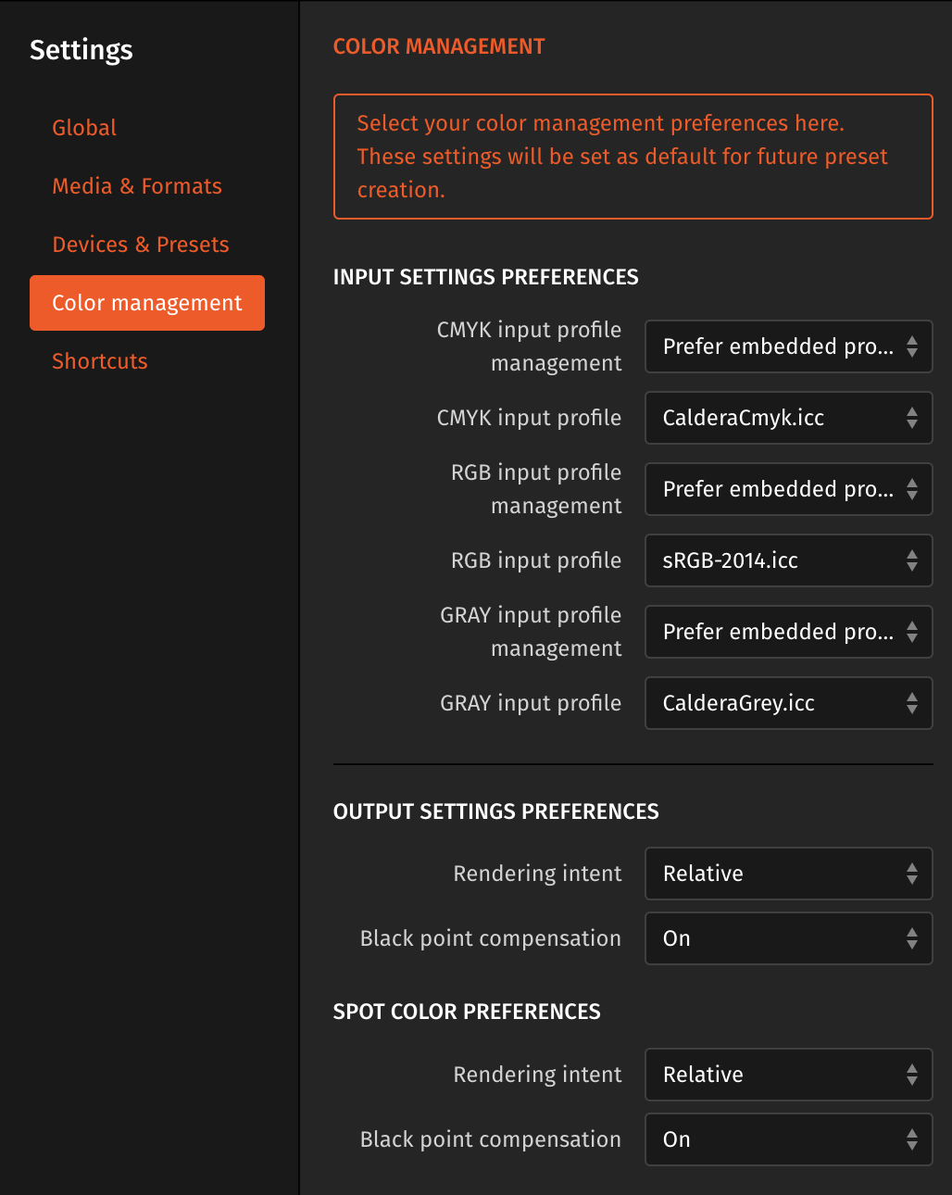Click the stepper arrows on CMYK input profile management
Image resolution: width=952 pixels, height=1195 pixels.
pyautogui.click(x=912, y=346)
